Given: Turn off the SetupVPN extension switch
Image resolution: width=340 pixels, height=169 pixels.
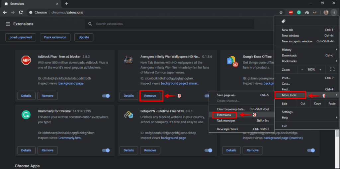Looking at the screenshot, I should coord(208,150).
